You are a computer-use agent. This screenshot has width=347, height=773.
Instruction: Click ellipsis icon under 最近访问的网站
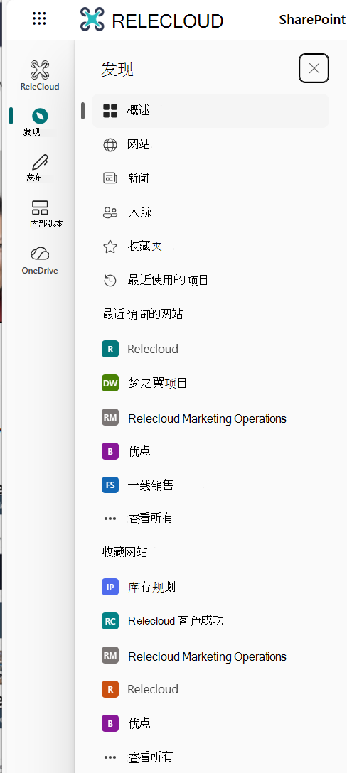pos(110,519)
